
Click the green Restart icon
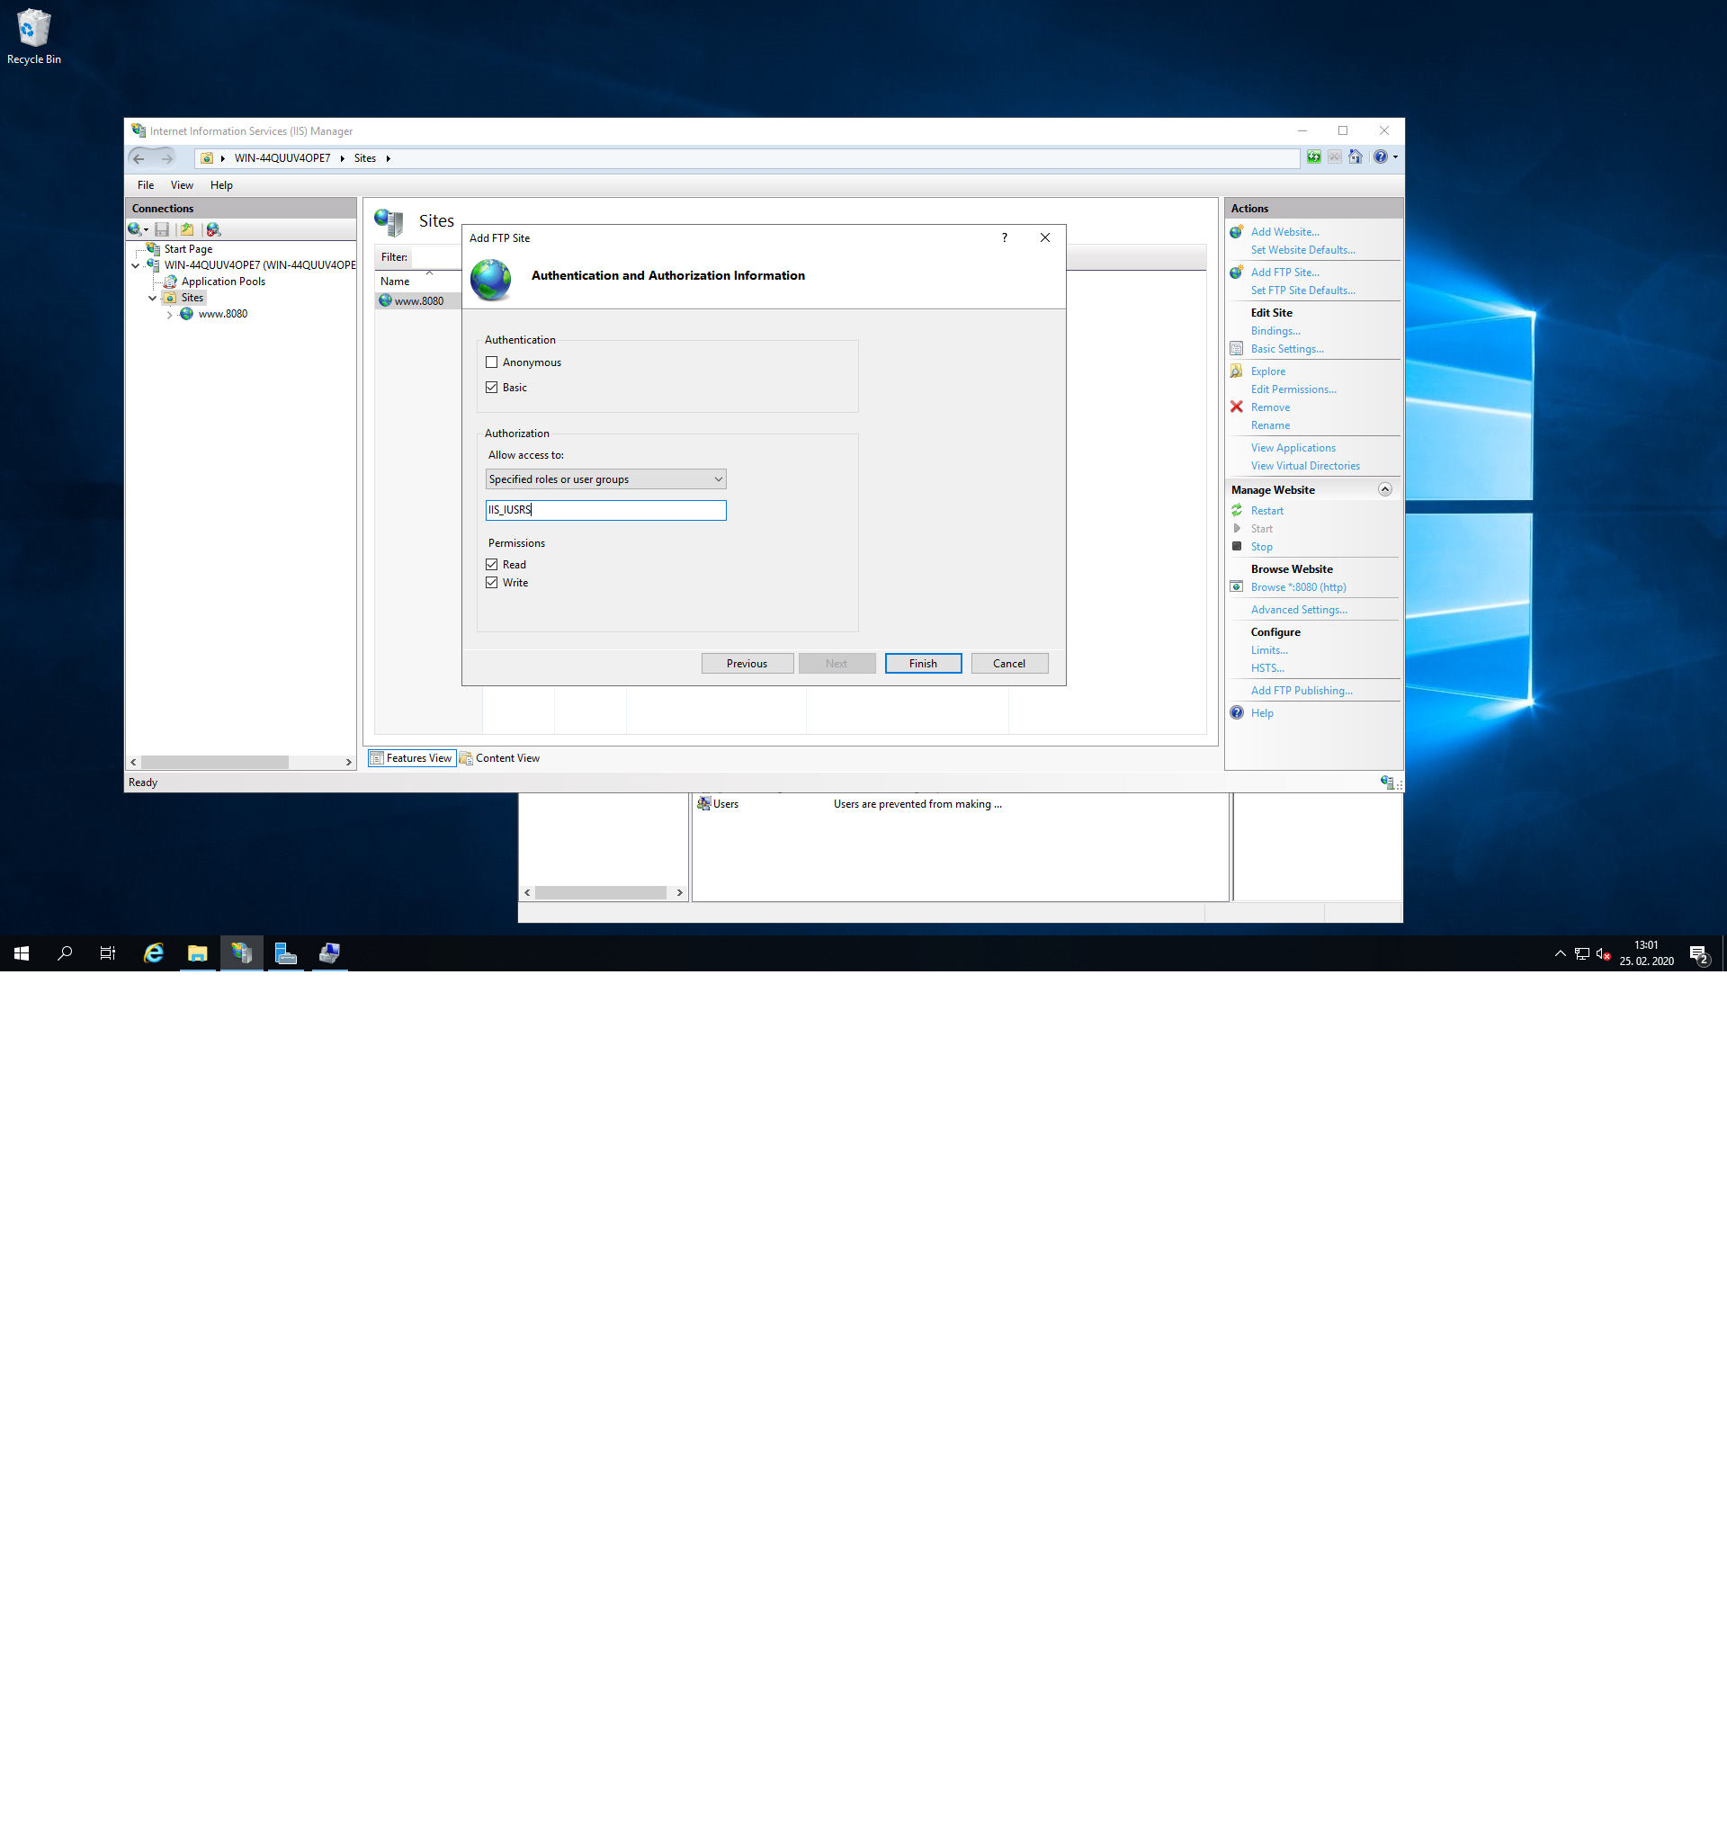tap(1237, 511)
